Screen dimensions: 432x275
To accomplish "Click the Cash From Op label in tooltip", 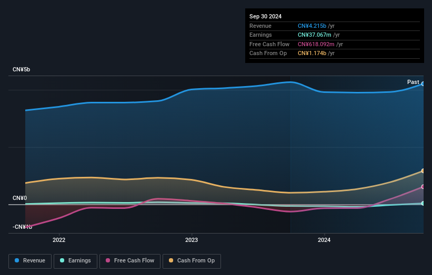I will pos(268,54).
